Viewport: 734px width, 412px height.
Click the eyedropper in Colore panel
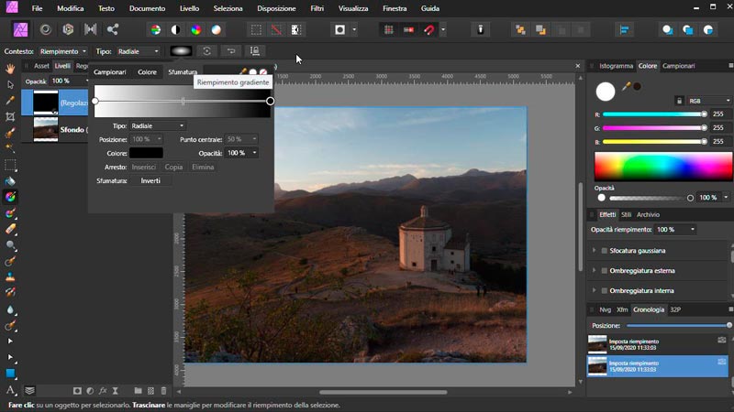click(x=626, y=86)
